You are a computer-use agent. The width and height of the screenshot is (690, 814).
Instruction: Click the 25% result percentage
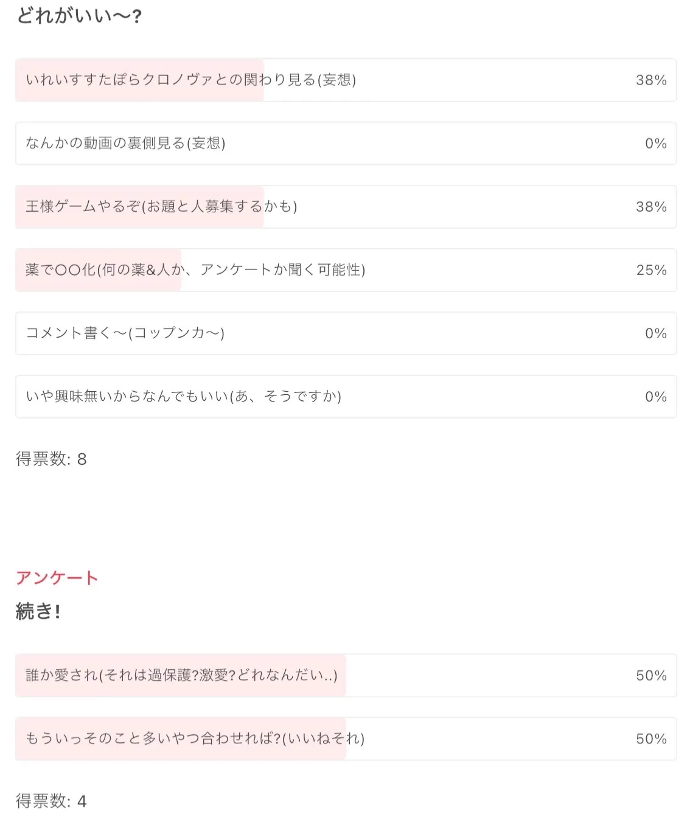[651, 270]
